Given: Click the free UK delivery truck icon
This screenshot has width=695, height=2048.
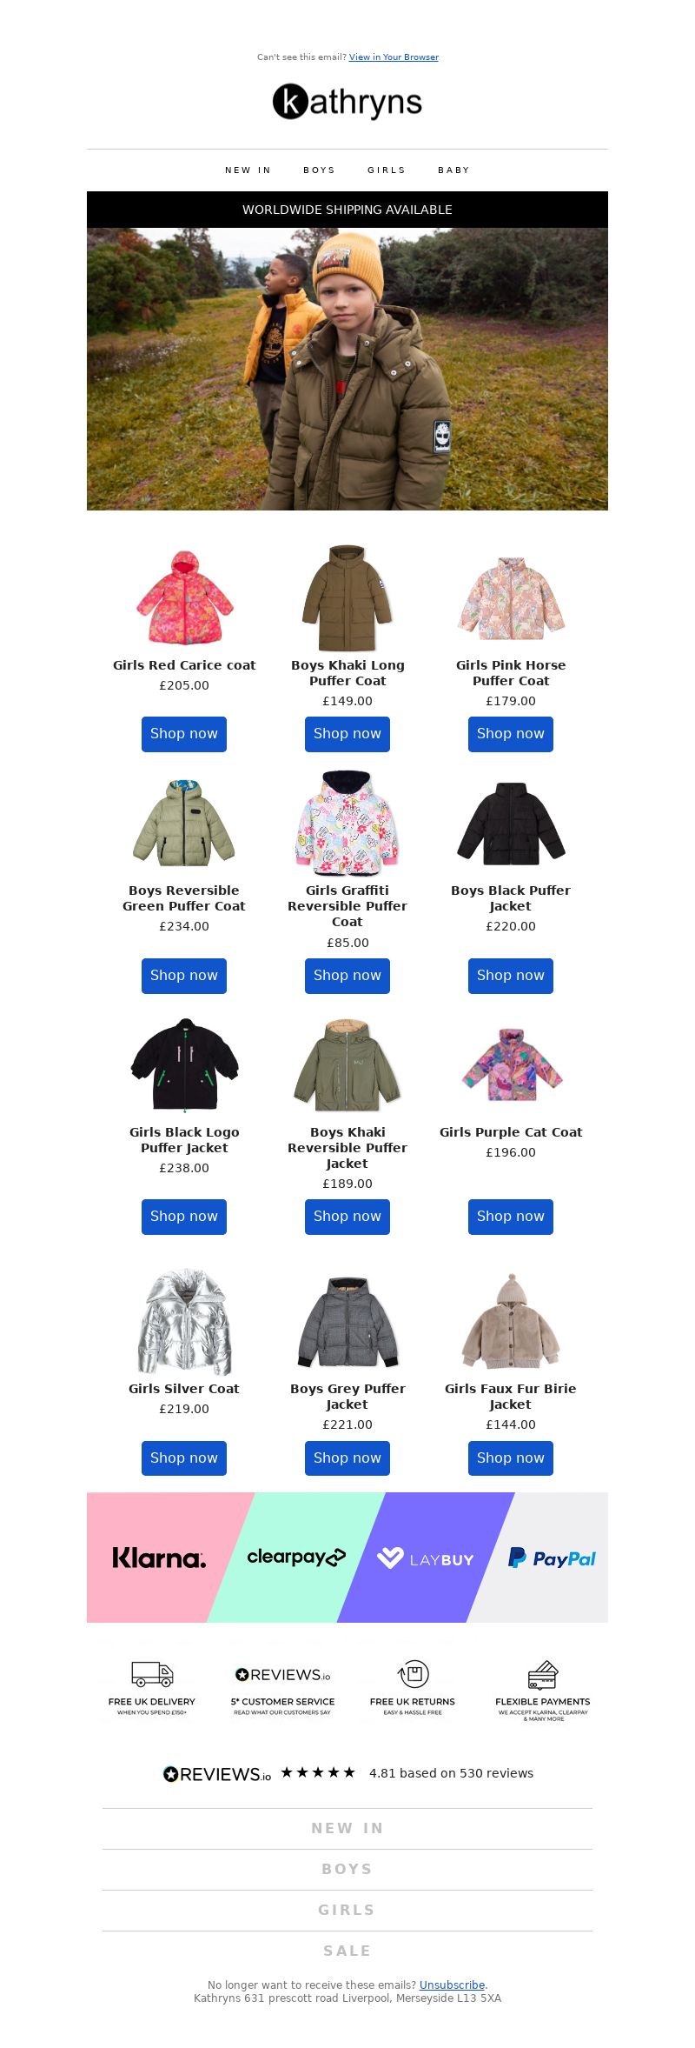Looking at the screenshot, I should tap(152, 1673).
